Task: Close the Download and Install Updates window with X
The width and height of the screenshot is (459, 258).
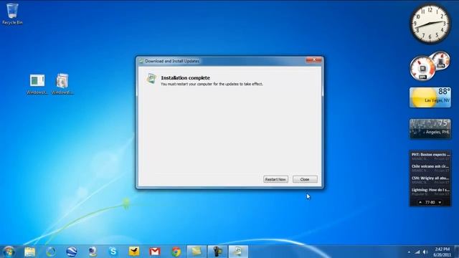Action: pos(314,60)
